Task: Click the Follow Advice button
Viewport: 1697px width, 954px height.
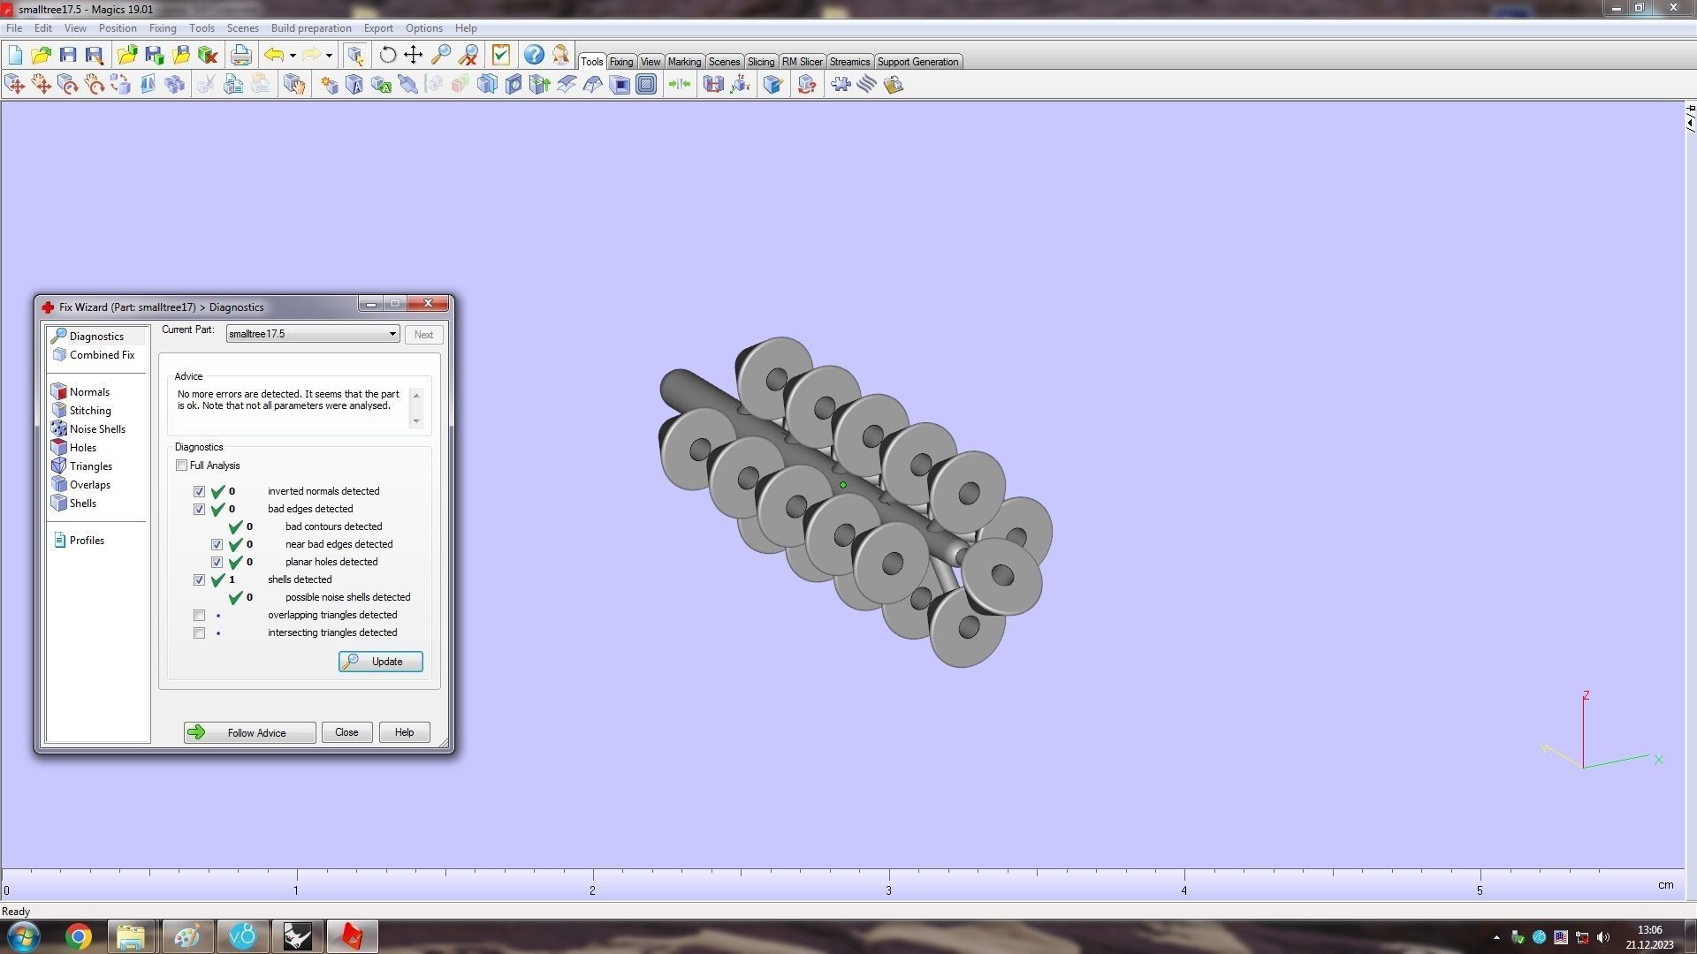Action: pos(249,732)
